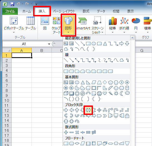
Task: Select the left-right double arrow shape
Action: 88,110
